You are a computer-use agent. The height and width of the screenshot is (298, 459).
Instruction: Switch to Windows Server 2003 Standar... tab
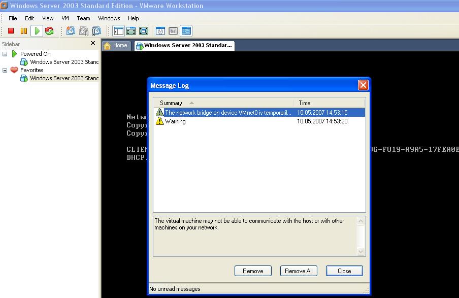click(184, 45)
